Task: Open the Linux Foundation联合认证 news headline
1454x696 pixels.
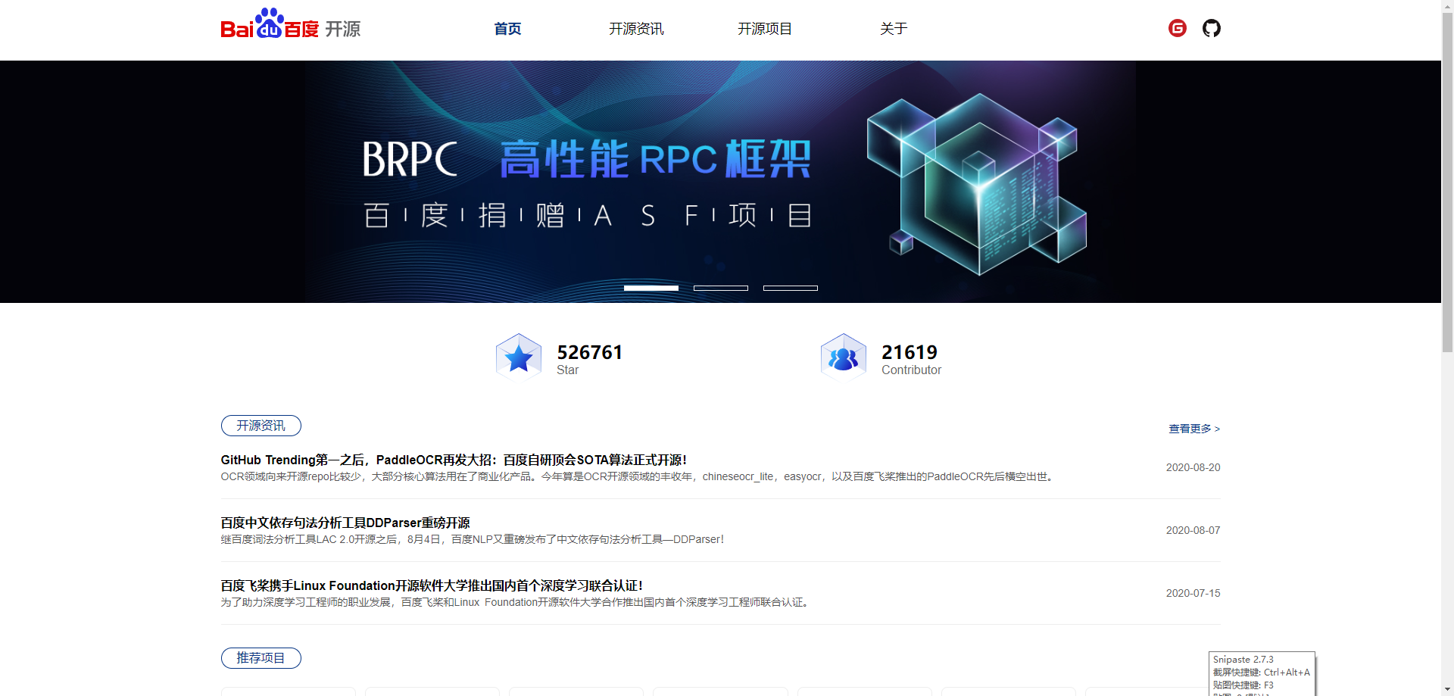Action: pos(432,585)
